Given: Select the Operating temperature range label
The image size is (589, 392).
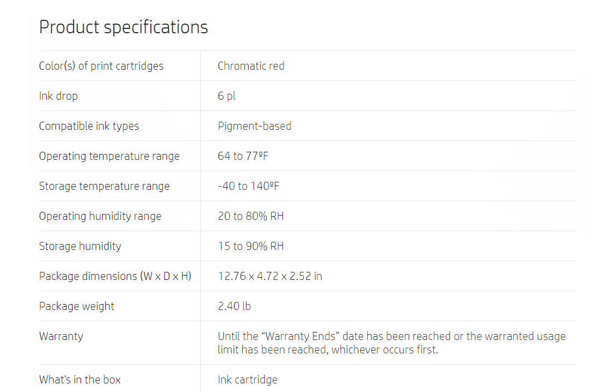Looking at the screenshot, I should [110, 156].
